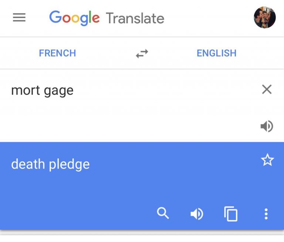Screen dimensions: 284x242
Task: Place cursor on the word "mort"
Action: point(25,90)
